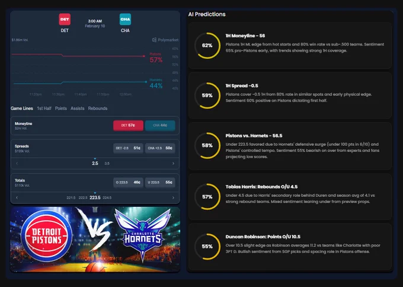Viewport: 403px width, 287px height.
Task: Select CHA 44¢ moneyline button
Action: 160,126
